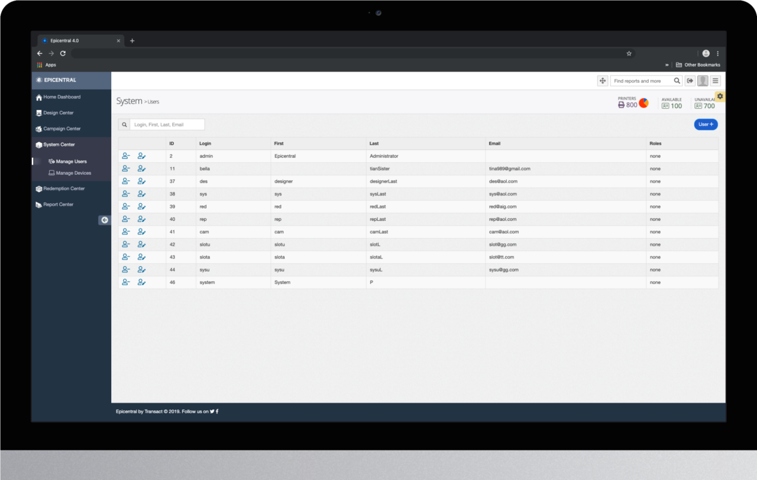Click the Login, First, Last, Email search field

click(x=167, y=125)
